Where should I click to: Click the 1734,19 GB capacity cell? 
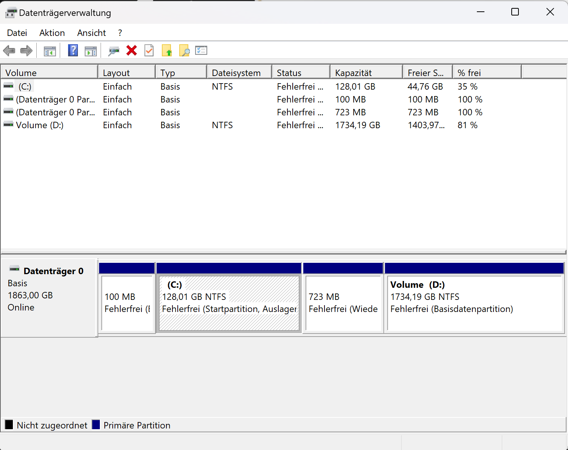358,125
